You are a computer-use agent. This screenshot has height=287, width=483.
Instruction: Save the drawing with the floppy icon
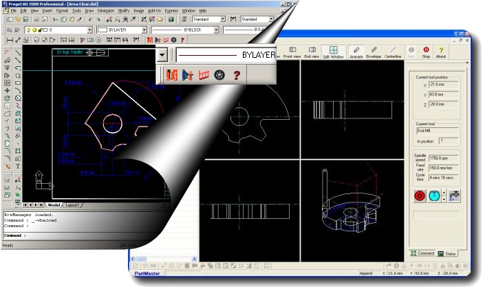click(25, 19)
